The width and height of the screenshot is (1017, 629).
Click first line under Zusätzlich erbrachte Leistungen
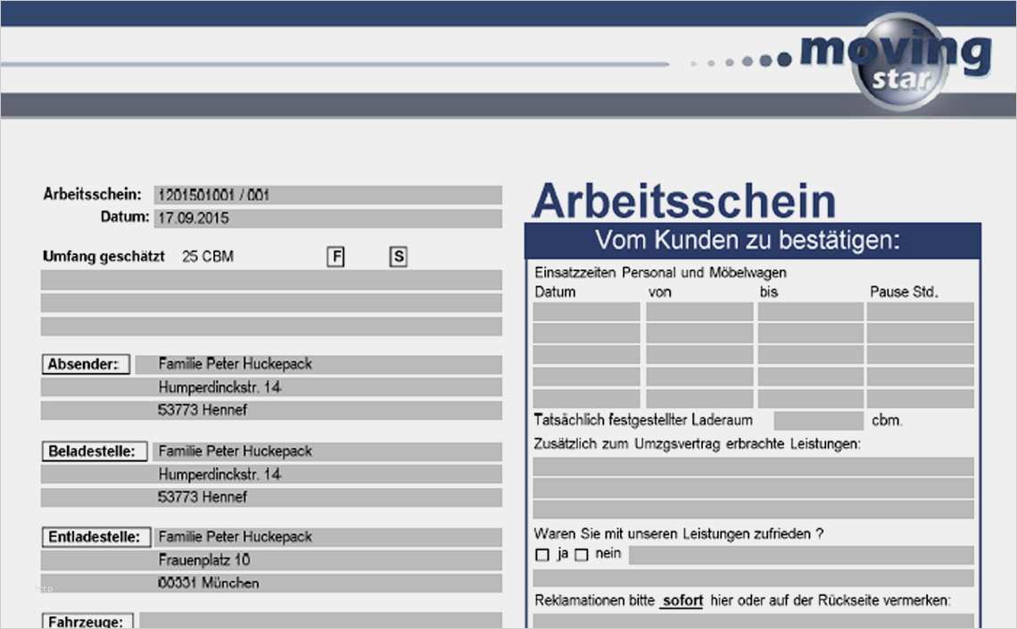click(x=753, y=467)
